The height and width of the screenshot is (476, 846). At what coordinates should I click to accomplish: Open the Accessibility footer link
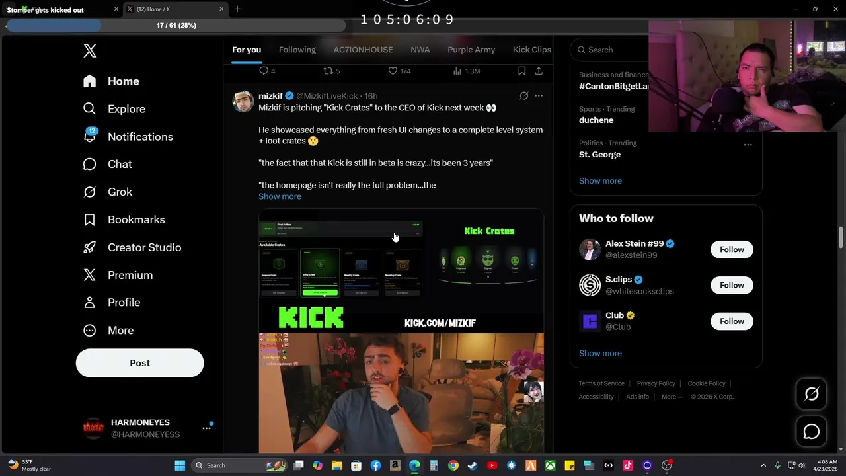(596, 397)
